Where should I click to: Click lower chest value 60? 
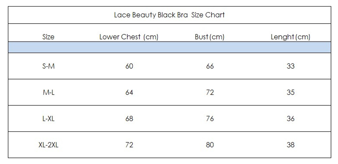(x=129, y=66)
